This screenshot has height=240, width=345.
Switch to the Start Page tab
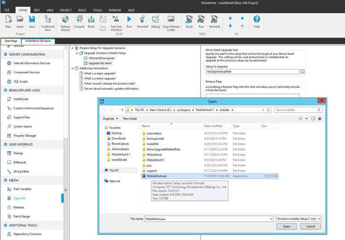(11, 41)
